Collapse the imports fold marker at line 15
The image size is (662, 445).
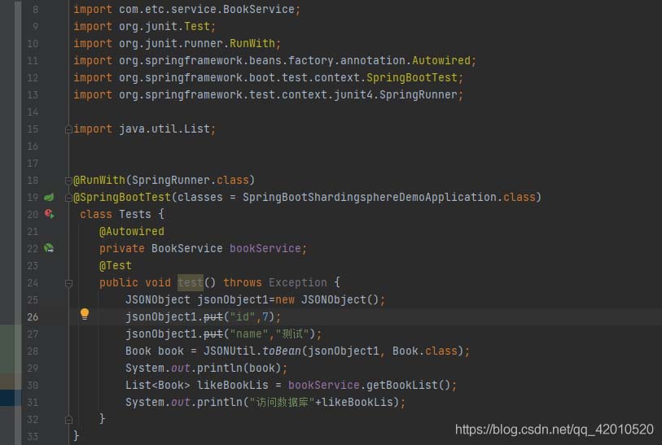[x=68, y=129]
